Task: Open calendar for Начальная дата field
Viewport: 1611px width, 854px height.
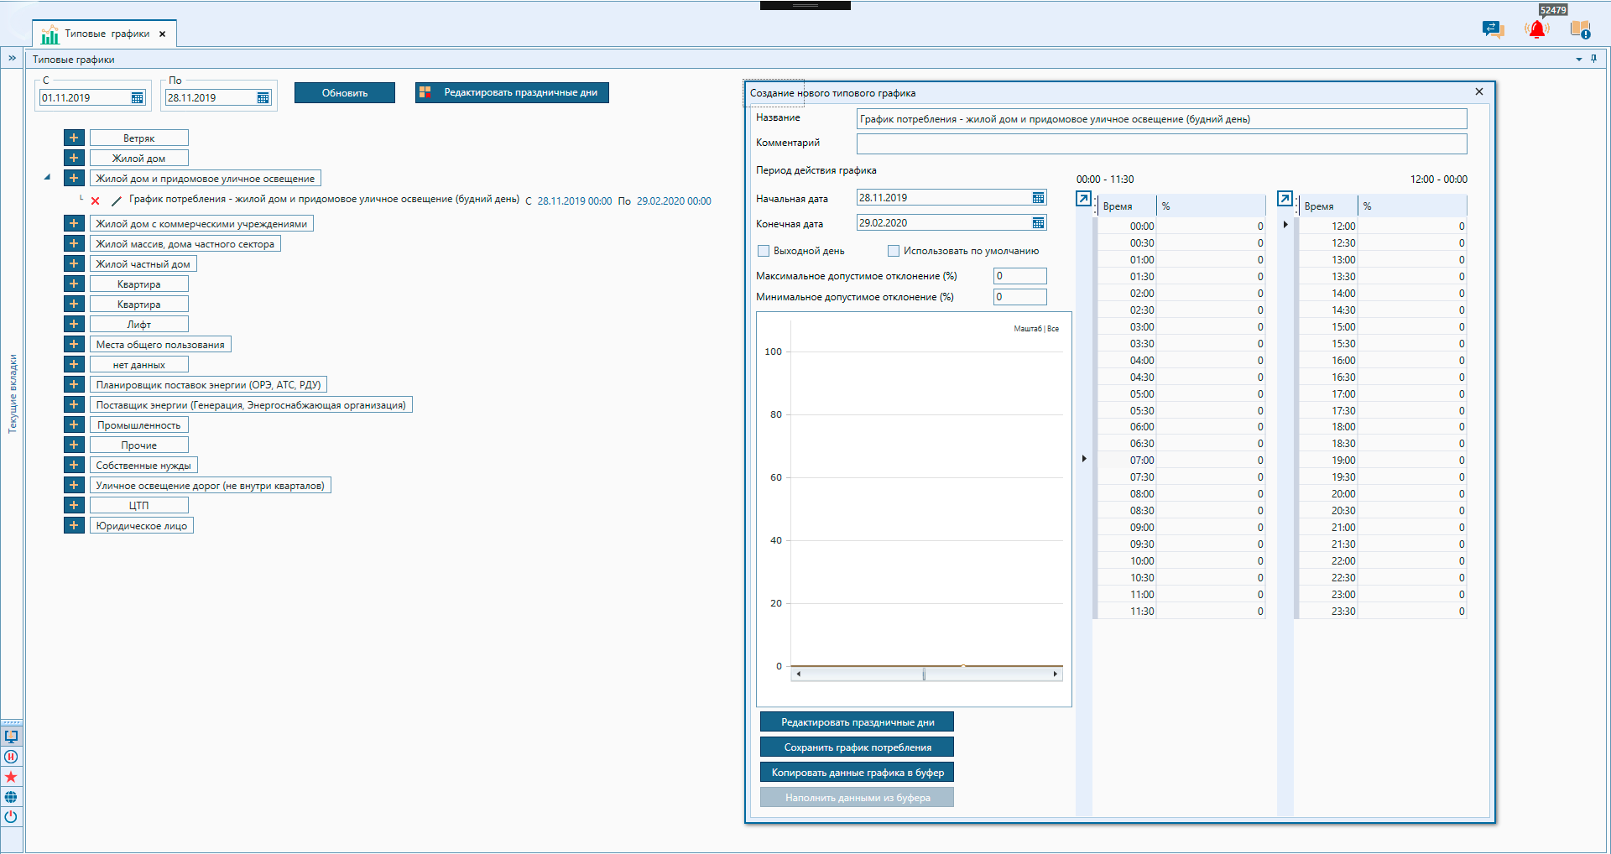Action: coord(1038,198)
